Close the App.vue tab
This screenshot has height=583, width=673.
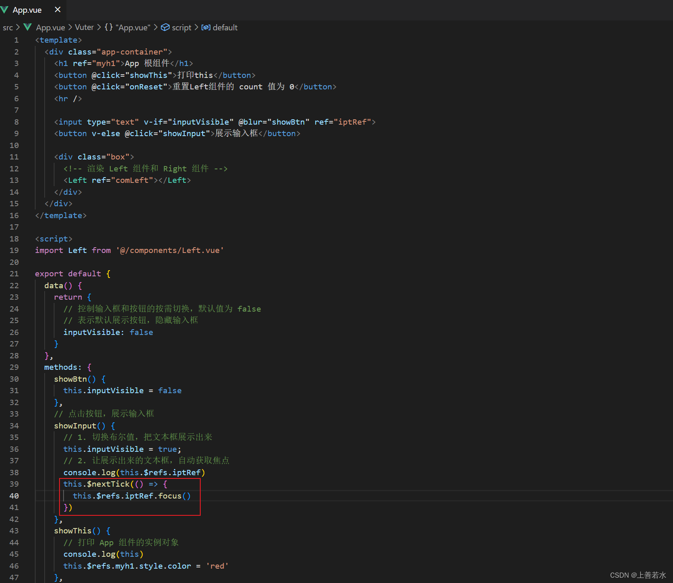(x=58, y=9)
